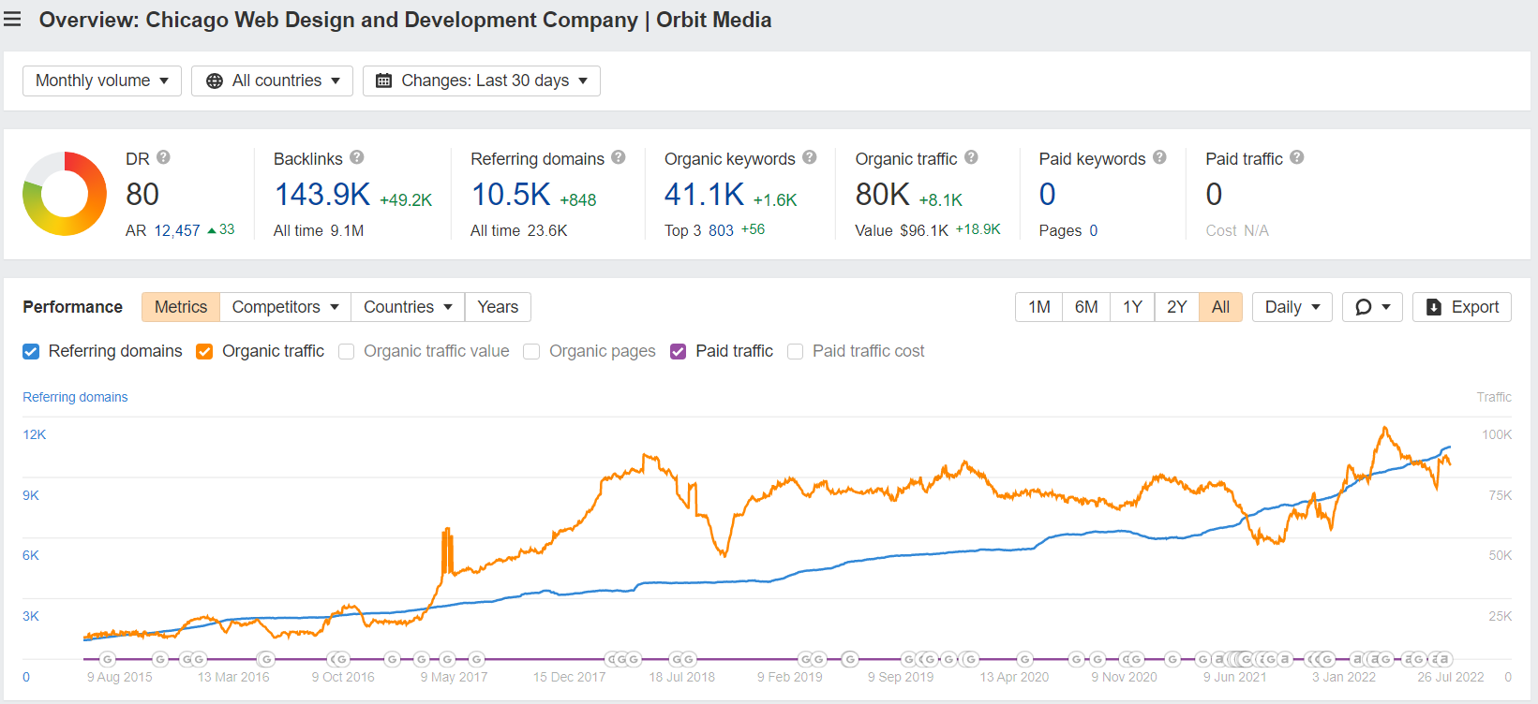Click the Backlinks help icon
Screen dimensions: 1538x704
(x=357, y=157)
